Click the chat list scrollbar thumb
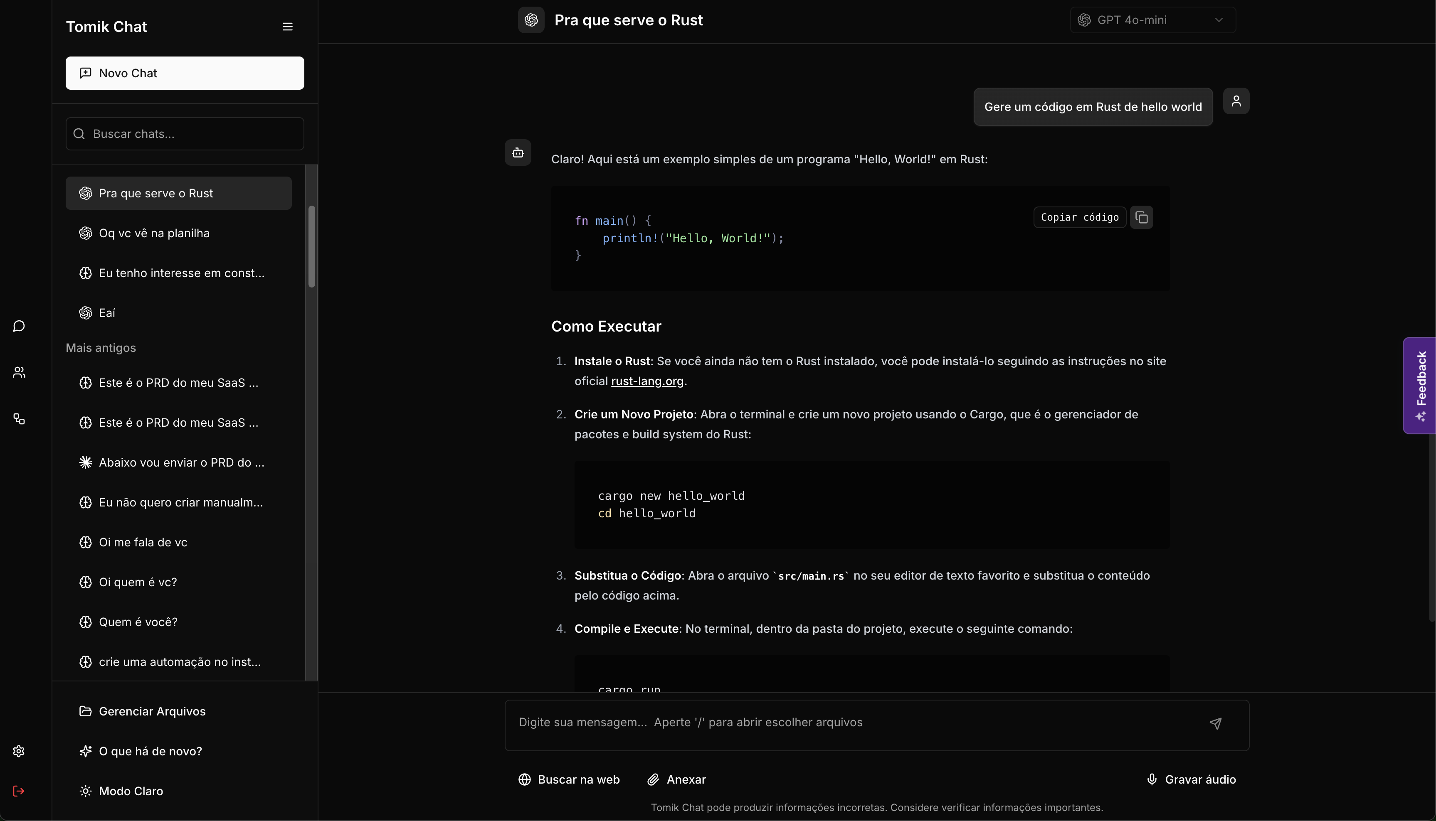 [311, 246]
